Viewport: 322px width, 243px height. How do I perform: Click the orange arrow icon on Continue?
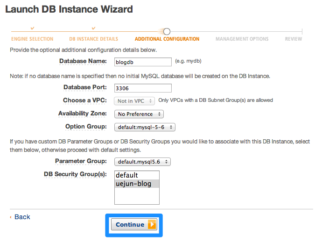[152, 225]
